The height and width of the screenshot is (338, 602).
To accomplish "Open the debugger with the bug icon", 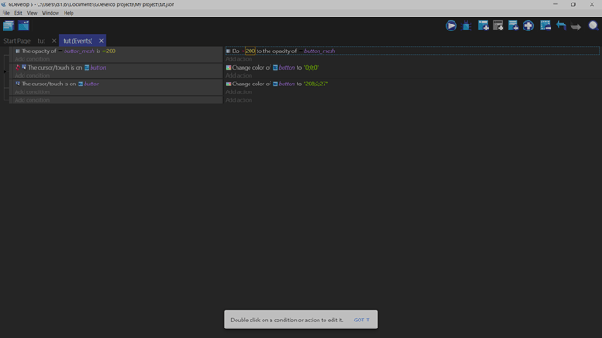I will pyautogui.click(x=467, y=25).
